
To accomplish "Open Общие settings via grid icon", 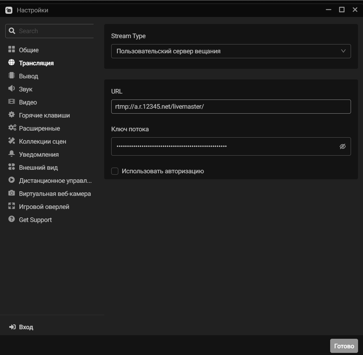I will point(12,50).
